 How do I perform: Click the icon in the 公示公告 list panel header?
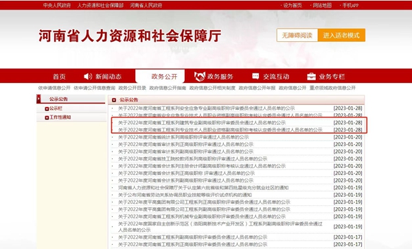click(114, 100)
